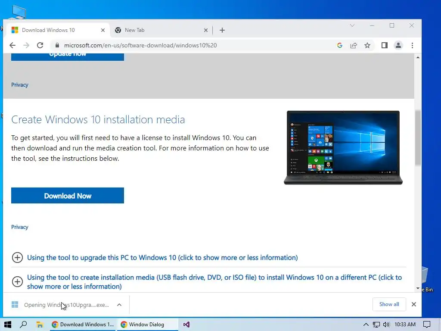Open the notification center
Image resolution: width=441 pixels, height=331 pixels.
tap(427, 325)
